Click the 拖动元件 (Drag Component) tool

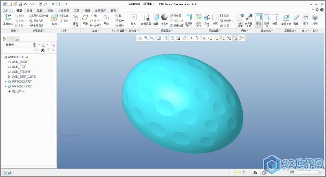(x=75, y=19)
